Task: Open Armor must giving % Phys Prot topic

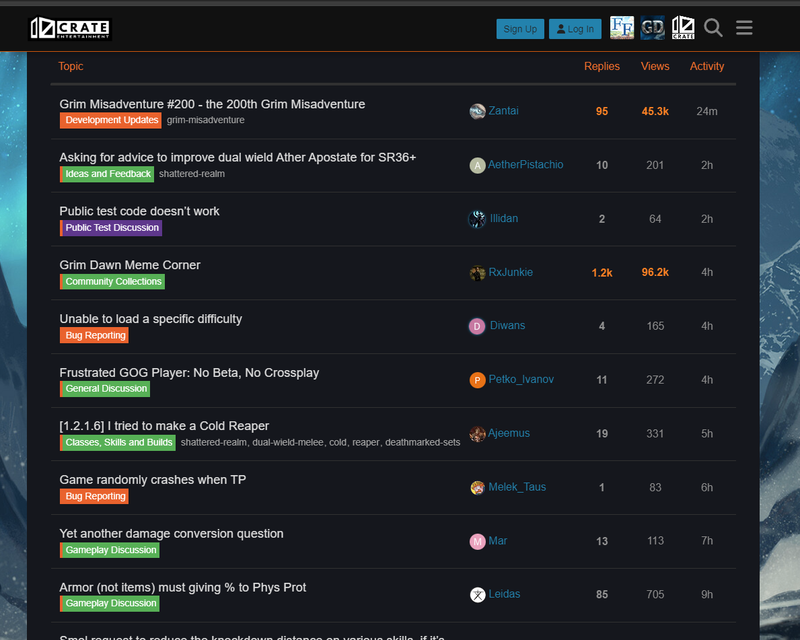Action: (x=182, y=588)
